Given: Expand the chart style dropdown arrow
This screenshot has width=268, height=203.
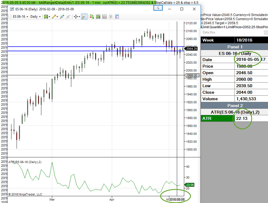Looking at the screenshot, I should (x=50, y=17).
